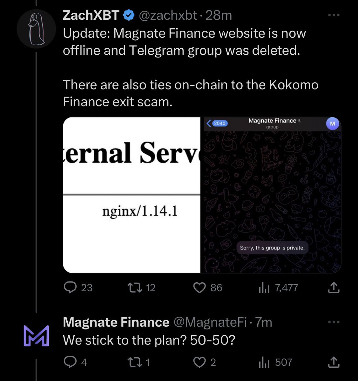Share Magnate Finance's reply tweet

[x=334, y=362]
